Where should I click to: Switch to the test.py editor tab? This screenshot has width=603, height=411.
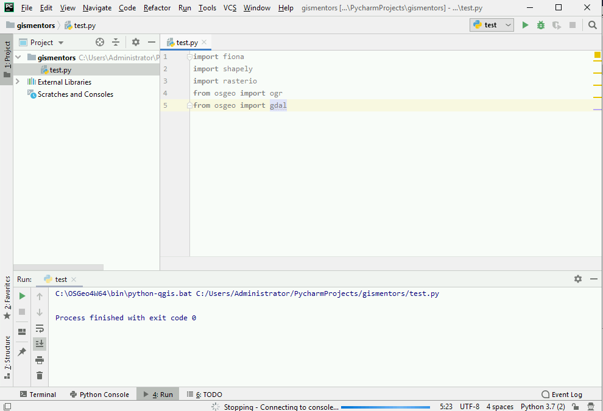185,43
